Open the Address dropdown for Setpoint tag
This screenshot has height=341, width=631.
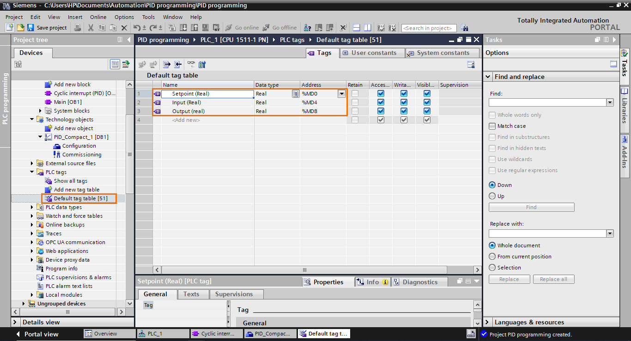pyautogui.click(x=341, y=93)
